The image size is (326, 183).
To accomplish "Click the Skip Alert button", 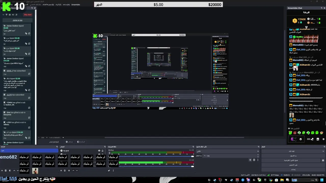I will (28, 15).
